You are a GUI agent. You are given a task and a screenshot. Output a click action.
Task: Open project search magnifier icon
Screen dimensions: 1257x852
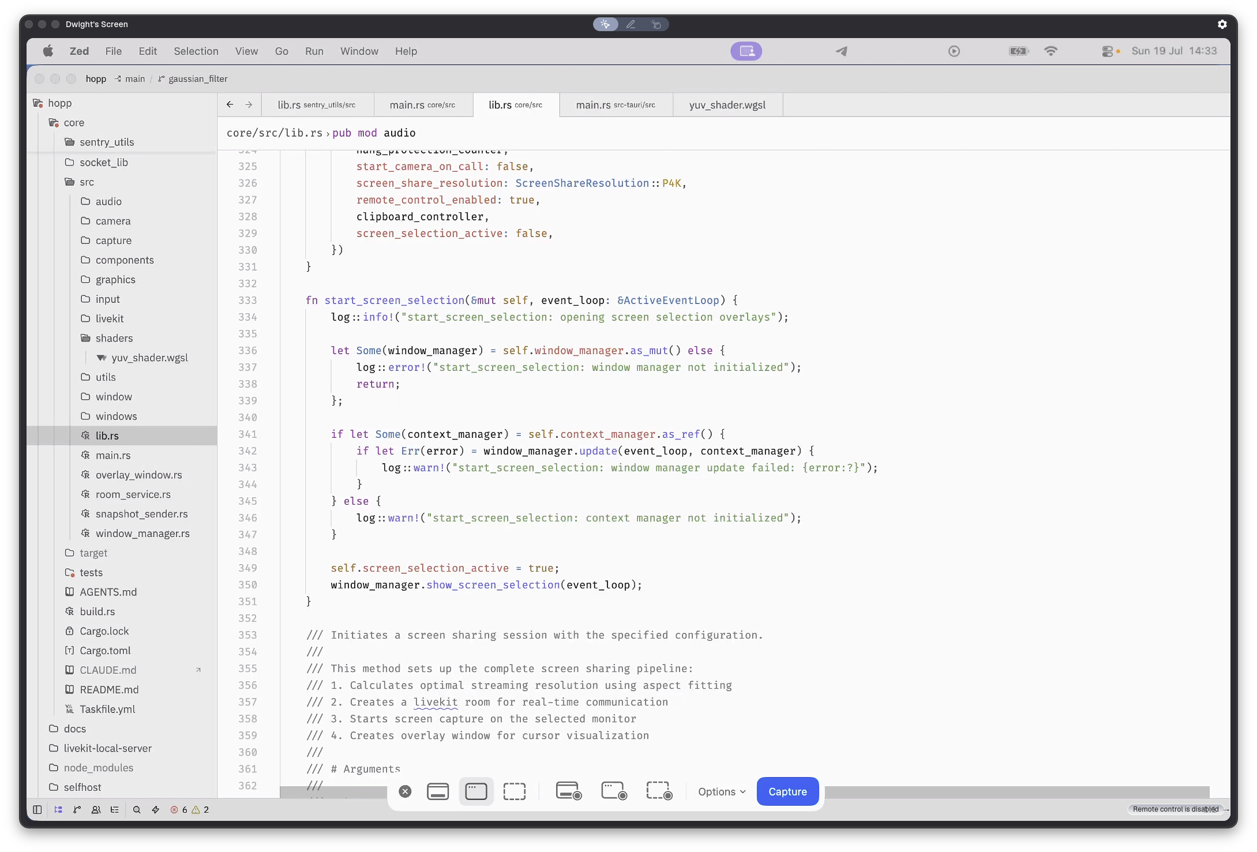tap(137, 809)
